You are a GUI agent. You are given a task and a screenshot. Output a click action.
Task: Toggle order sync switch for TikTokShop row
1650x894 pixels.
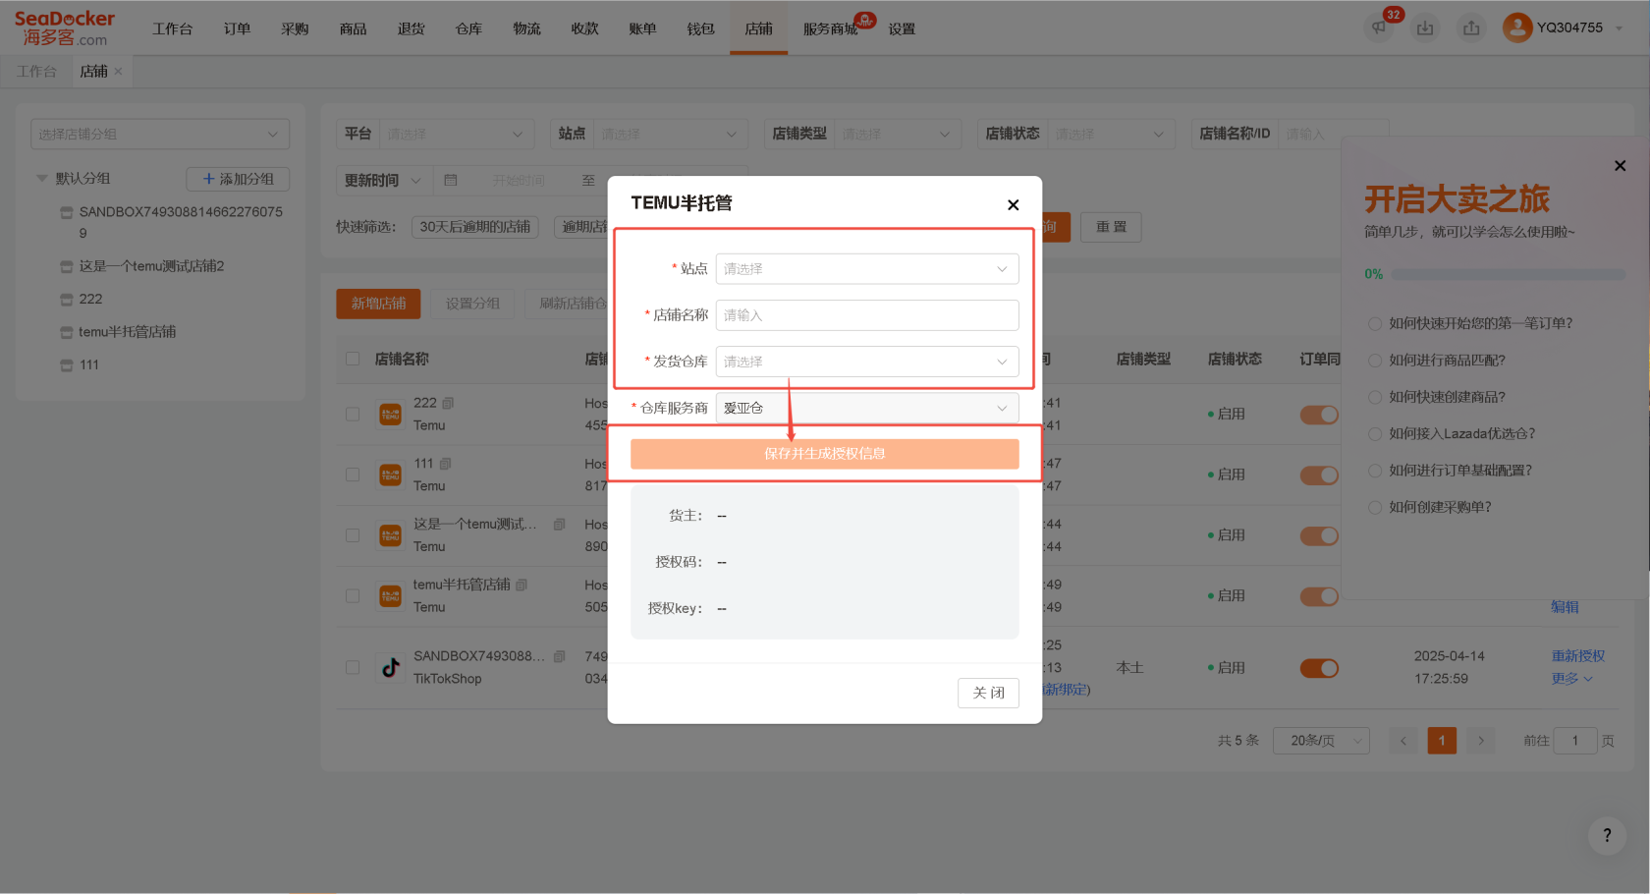1319,668
